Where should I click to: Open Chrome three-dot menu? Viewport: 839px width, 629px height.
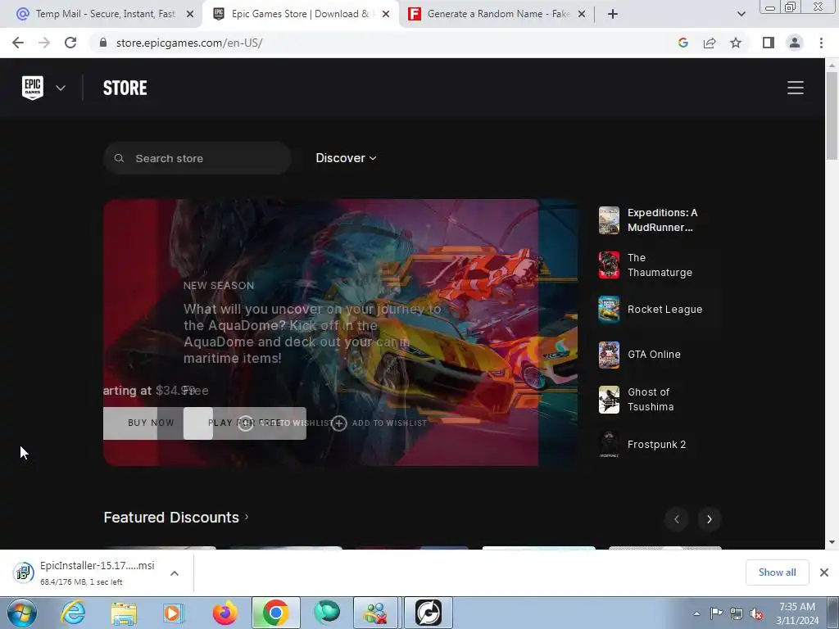tap(821, 43)
